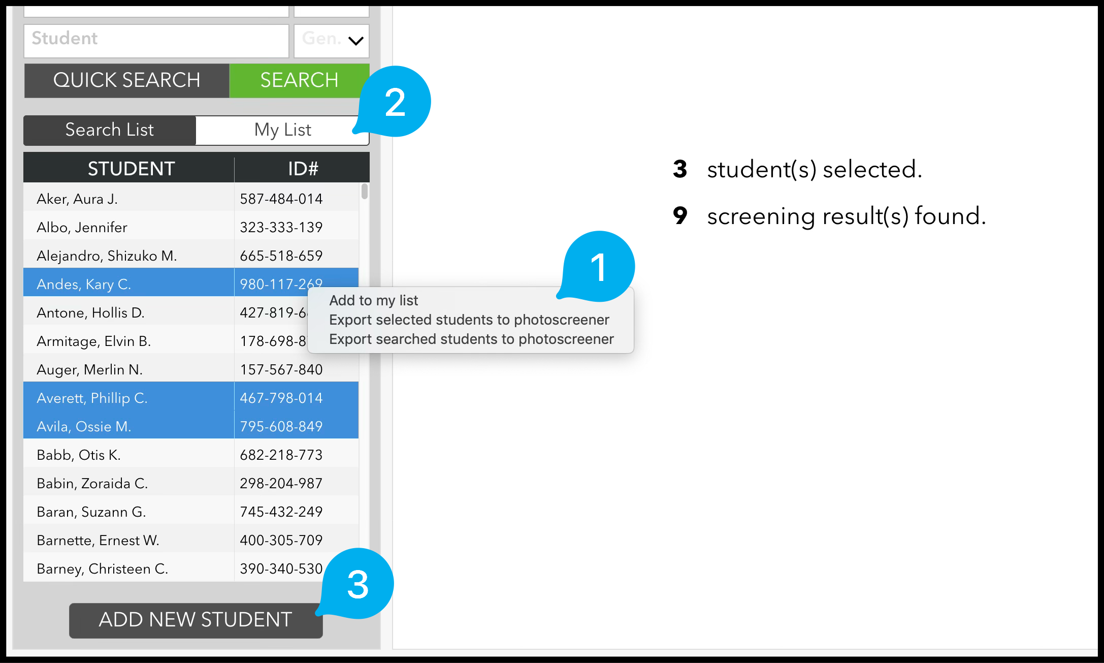Switch to the My List tab
Viewport: 1104px width, 663px height.
(x=282, y=130)
